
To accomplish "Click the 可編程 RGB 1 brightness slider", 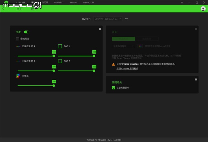I will click(36, 56).
